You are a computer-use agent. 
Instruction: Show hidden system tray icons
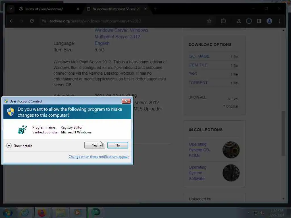pyautogui.click(x=248, y=213)
